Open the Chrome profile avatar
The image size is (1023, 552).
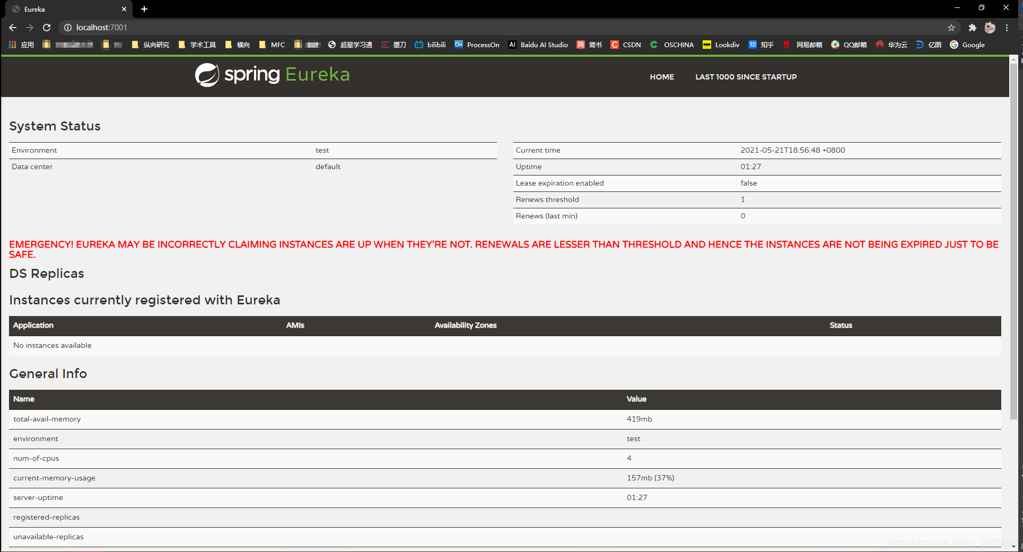point(990,28)
